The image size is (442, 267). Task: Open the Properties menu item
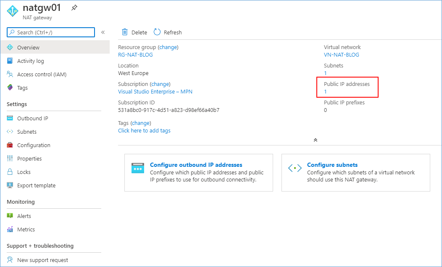[29, 159]
